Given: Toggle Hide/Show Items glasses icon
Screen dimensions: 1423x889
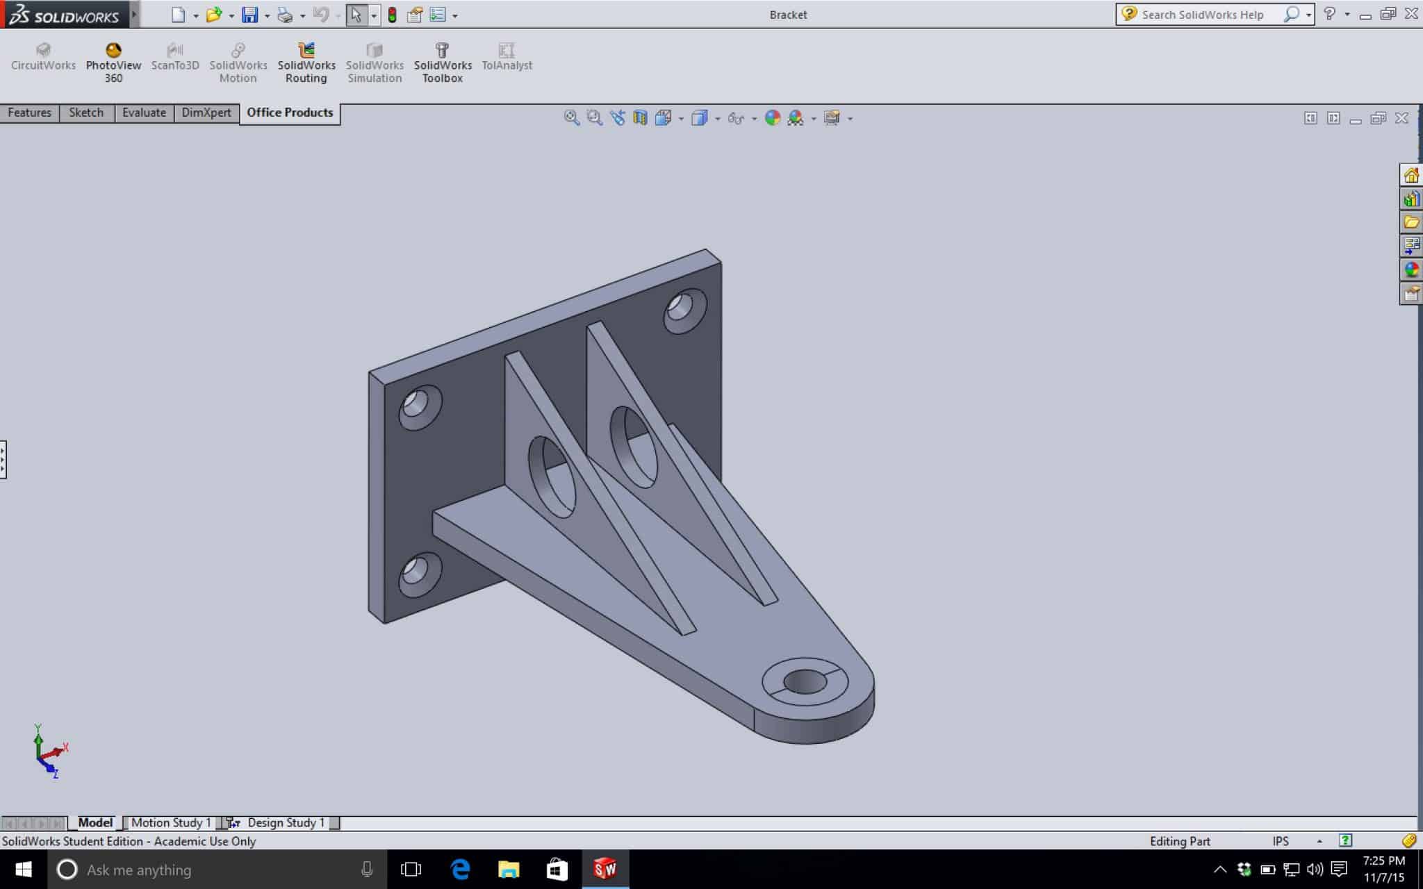Looking at the screenshot, I should 737,117.
